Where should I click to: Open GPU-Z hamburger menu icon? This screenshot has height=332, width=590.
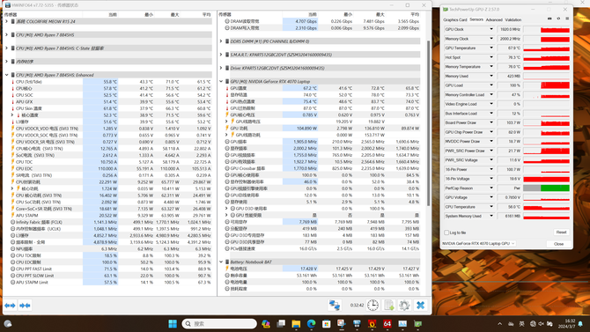tap(567, 18)
